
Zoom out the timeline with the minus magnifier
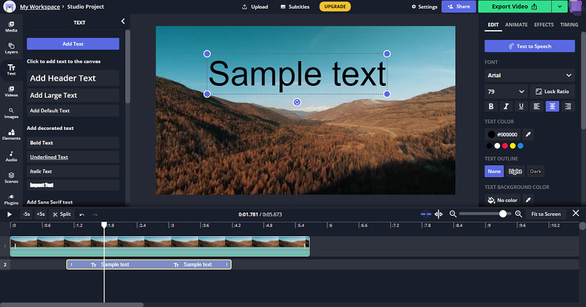click(453, 214)
